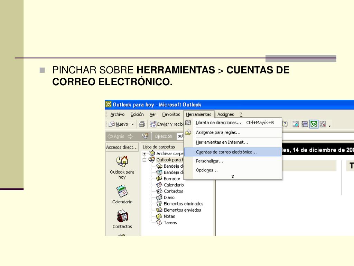Close the open Herramientas menu
The height and width of the screenshot is (266, 354).
tap(199, 114)
